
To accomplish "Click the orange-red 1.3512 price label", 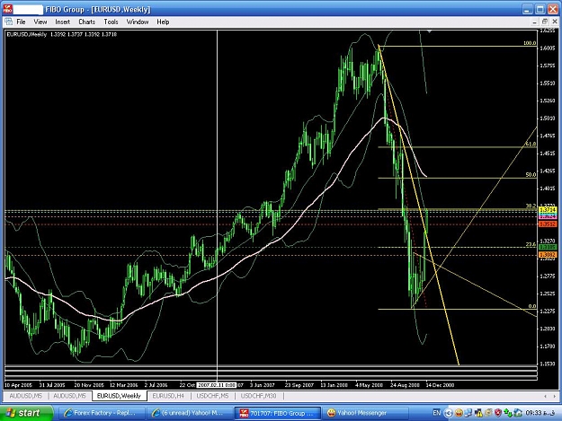I will pyautogui.click(x=548, y=224).
